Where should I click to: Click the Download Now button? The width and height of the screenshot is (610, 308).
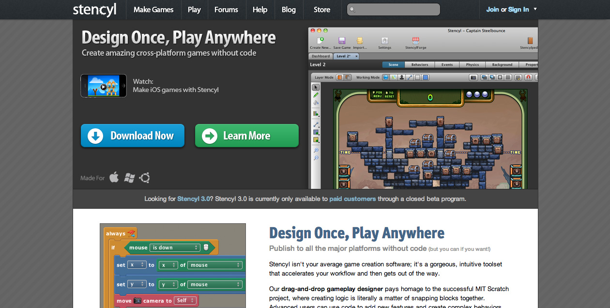click(133, 136)
